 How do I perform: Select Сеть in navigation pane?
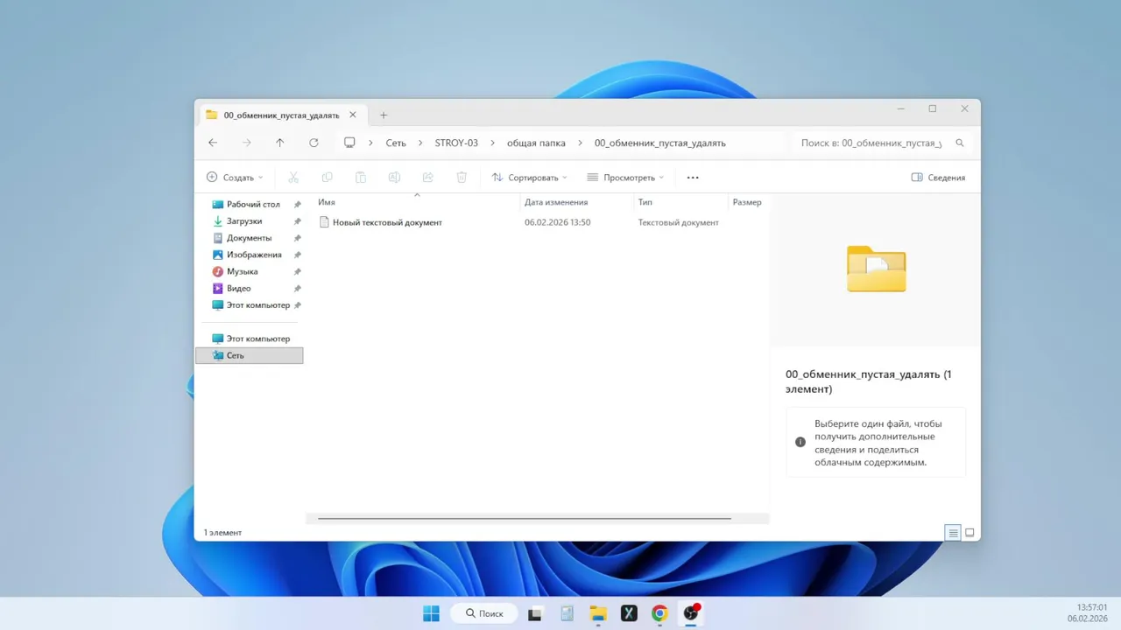click(250, 355)
